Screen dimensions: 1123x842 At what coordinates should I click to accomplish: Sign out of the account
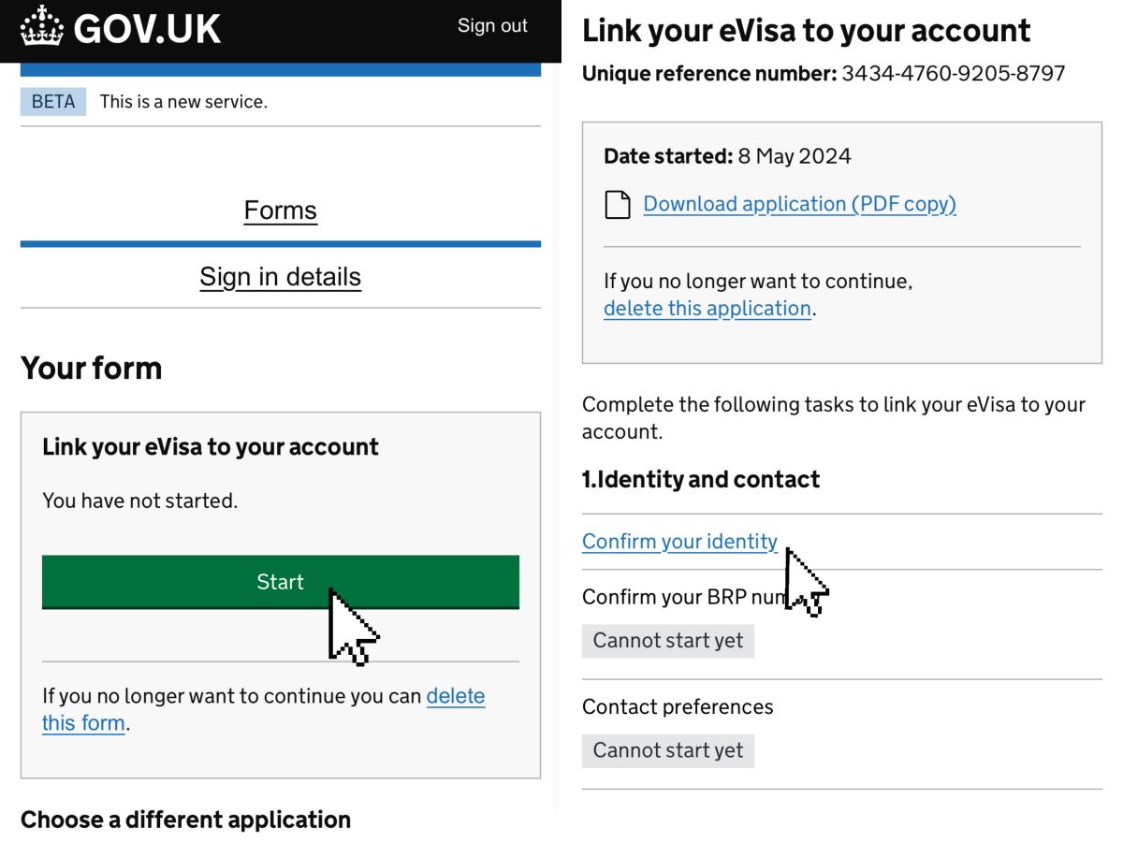pos(492,26)
